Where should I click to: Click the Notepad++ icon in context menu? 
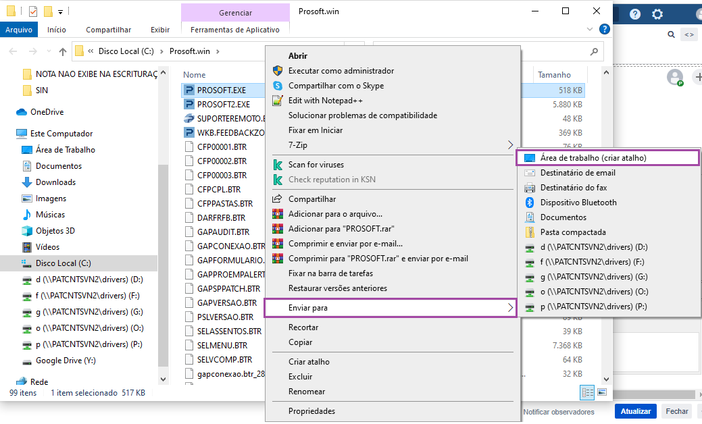coord(278,100)
